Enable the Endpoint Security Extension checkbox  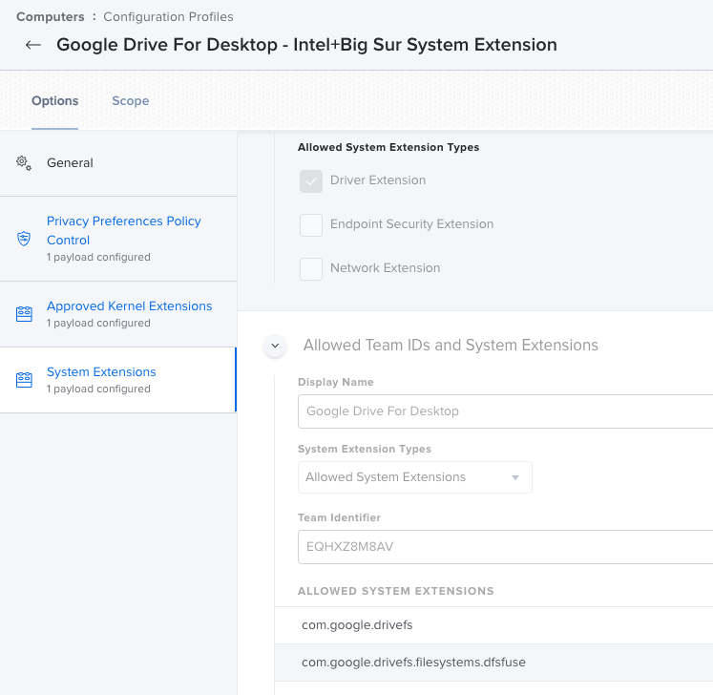[311, 225]
